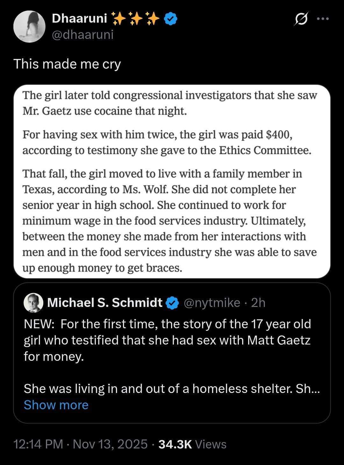Click the quoted post's 2h timestamp
This screenshot has width=344, height=465.
[x=258, y=302]
